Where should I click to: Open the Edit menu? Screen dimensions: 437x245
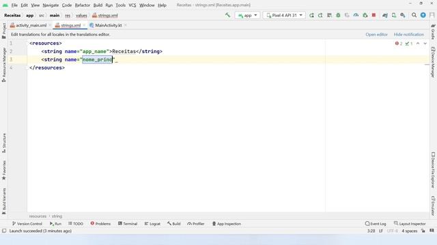point(25,5)
